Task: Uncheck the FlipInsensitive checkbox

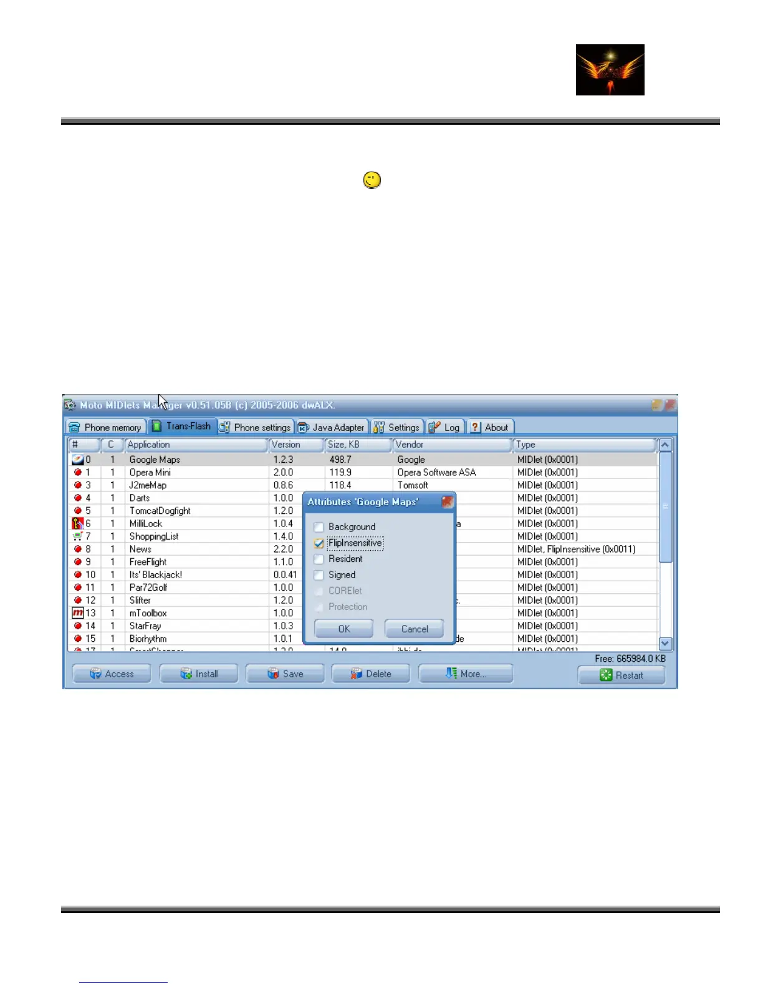Action: pyautogui.click(x=319, y=543)
